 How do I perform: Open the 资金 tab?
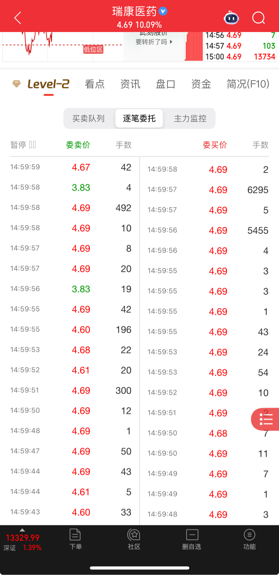tap(201, 84)
